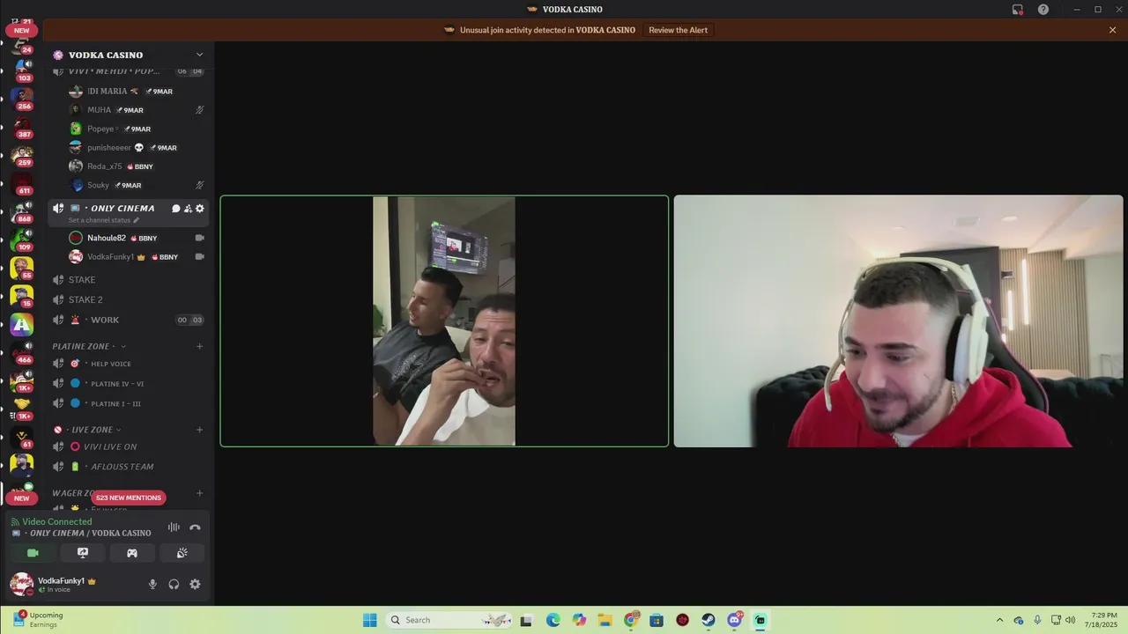Jump to 523 NEW MENTIONS

[x=129, y=498]
